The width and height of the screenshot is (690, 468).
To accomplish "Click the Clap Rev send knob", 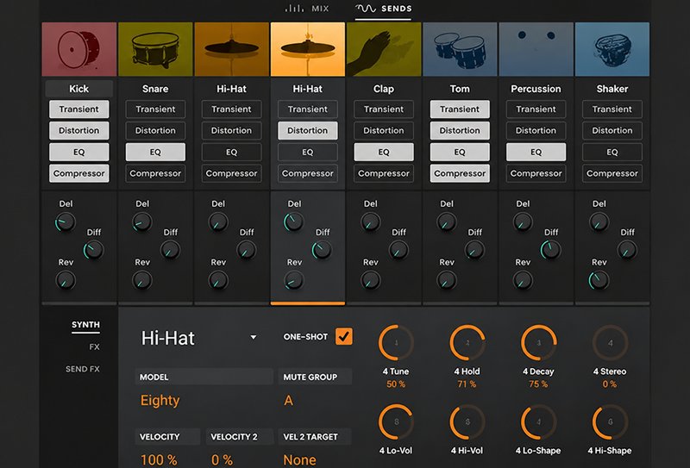I will (x=371, y=280).
